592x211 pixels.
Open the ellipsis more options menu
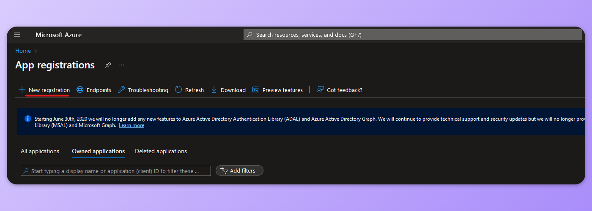[122, 65]
